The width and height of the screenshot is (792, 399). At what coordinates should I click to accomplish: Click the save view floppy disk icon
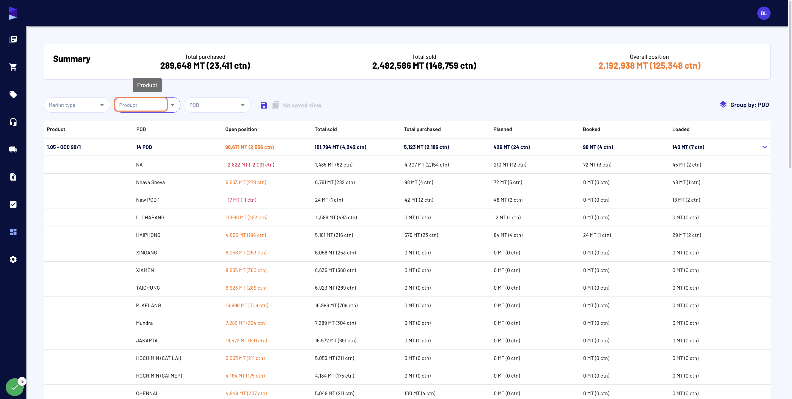(x=264, y=105)
